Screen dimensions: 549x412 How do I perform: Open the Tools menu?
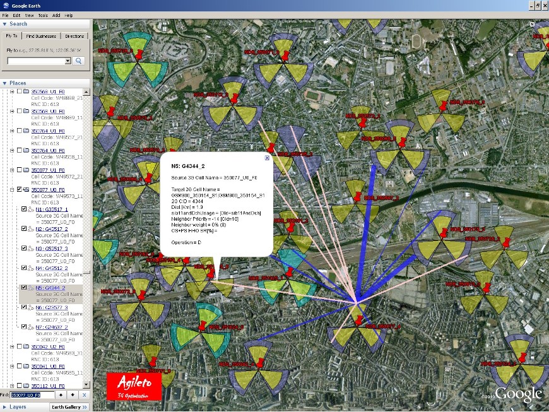(x=42, y=15)
